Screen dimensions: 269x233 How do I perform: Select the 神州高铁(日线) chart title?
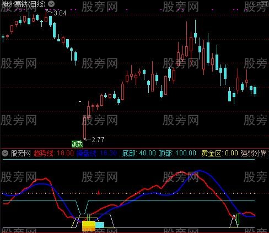[23, 4]
